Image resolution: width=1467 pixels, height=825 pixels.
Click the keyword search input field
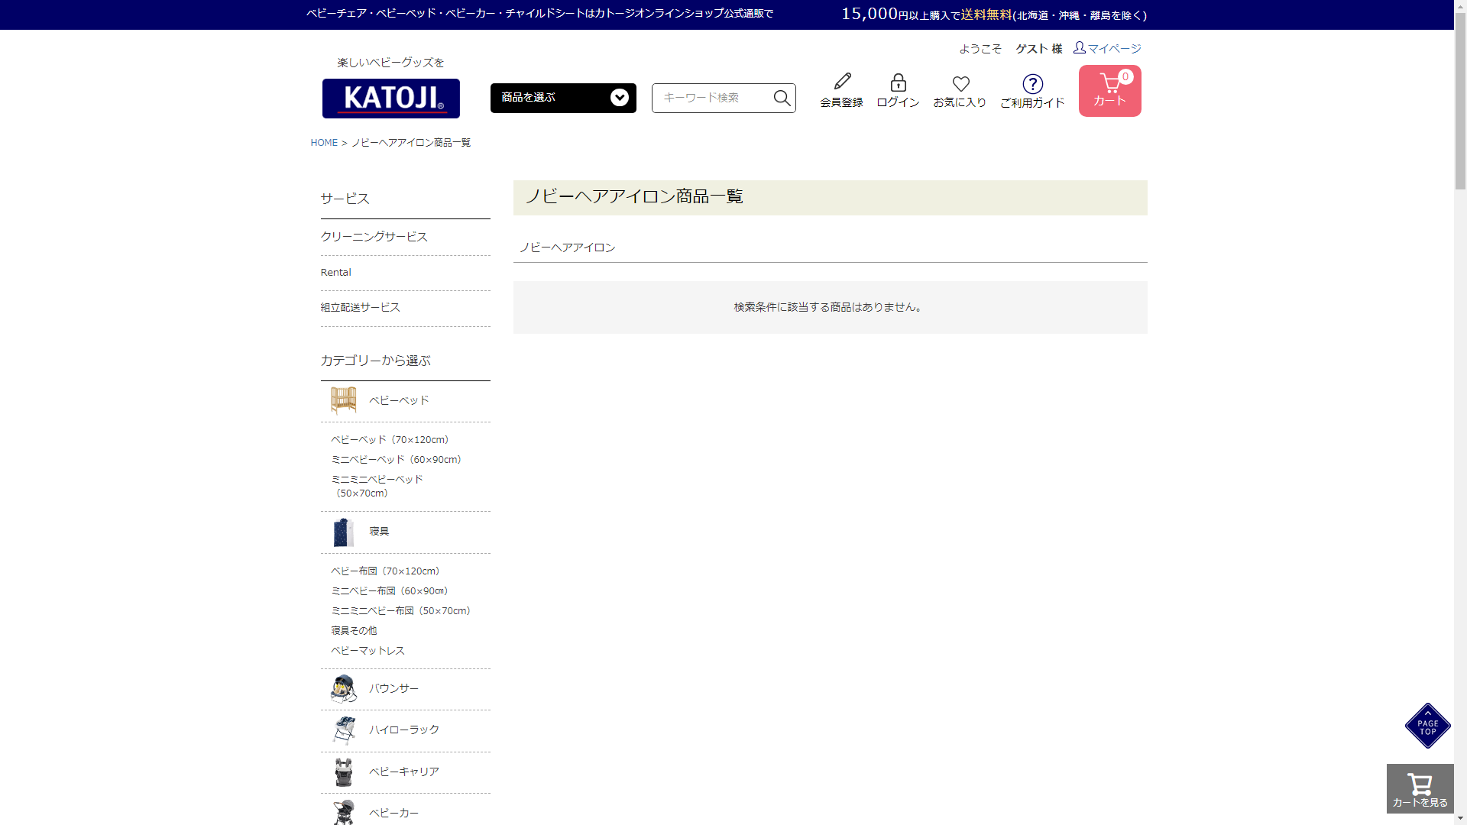712,98
